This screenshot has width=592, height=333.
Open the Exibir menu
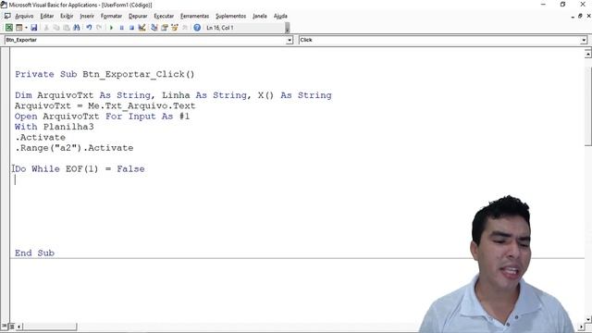[x=67, y=16]
